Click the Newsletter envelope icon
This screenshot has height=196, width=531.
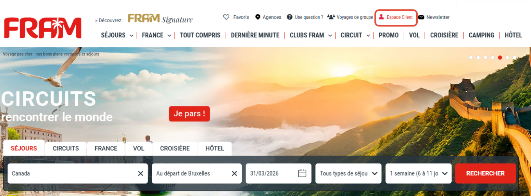(x=421, y=17)
